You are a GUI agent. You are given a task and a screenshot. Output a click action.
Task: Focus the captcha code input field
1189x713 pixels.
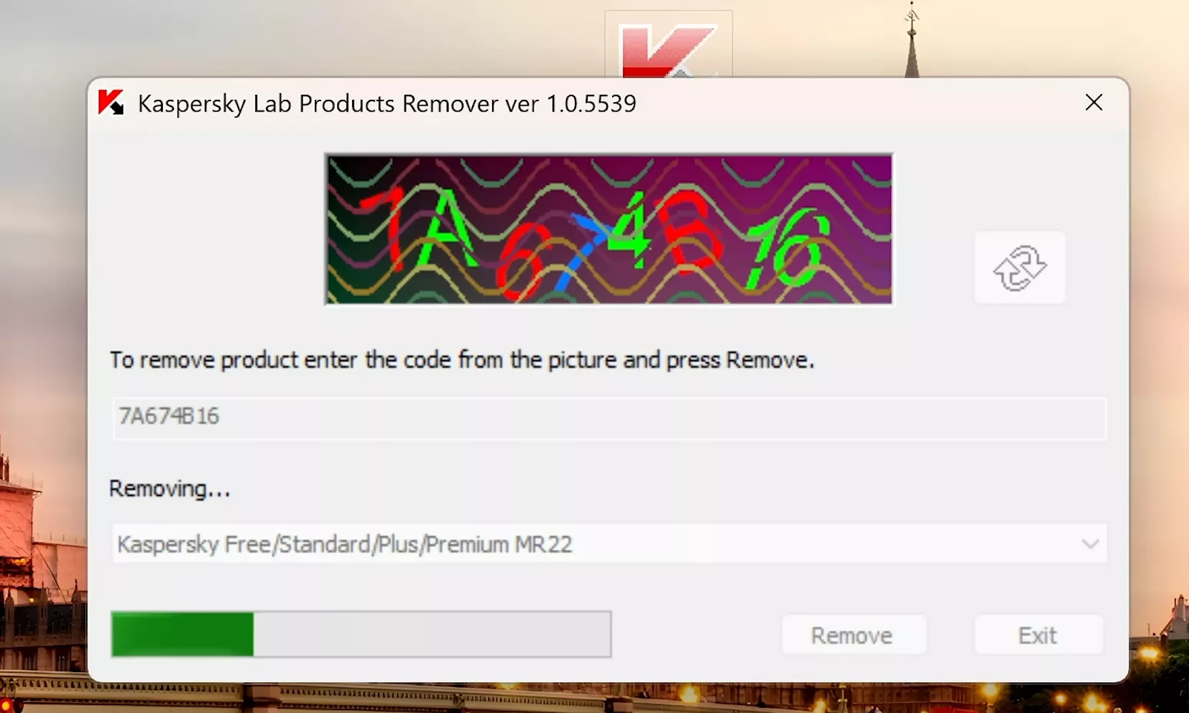[609, 418]
